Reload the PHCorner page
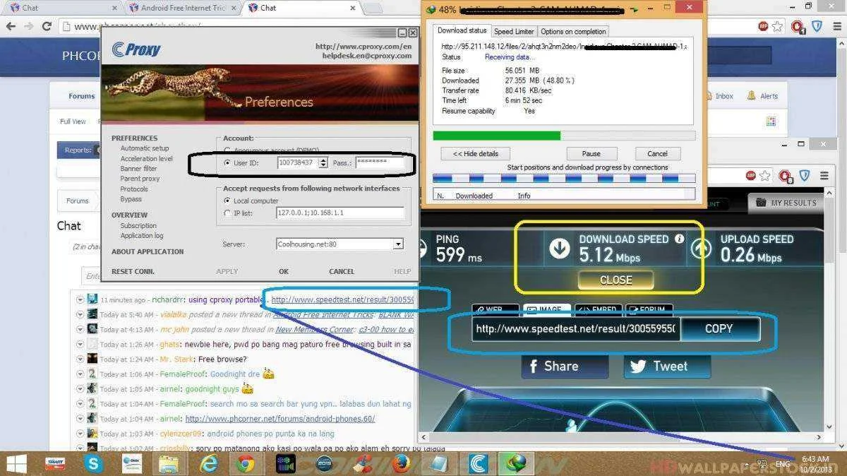The image size is (847, 476). tap(47, 26)
